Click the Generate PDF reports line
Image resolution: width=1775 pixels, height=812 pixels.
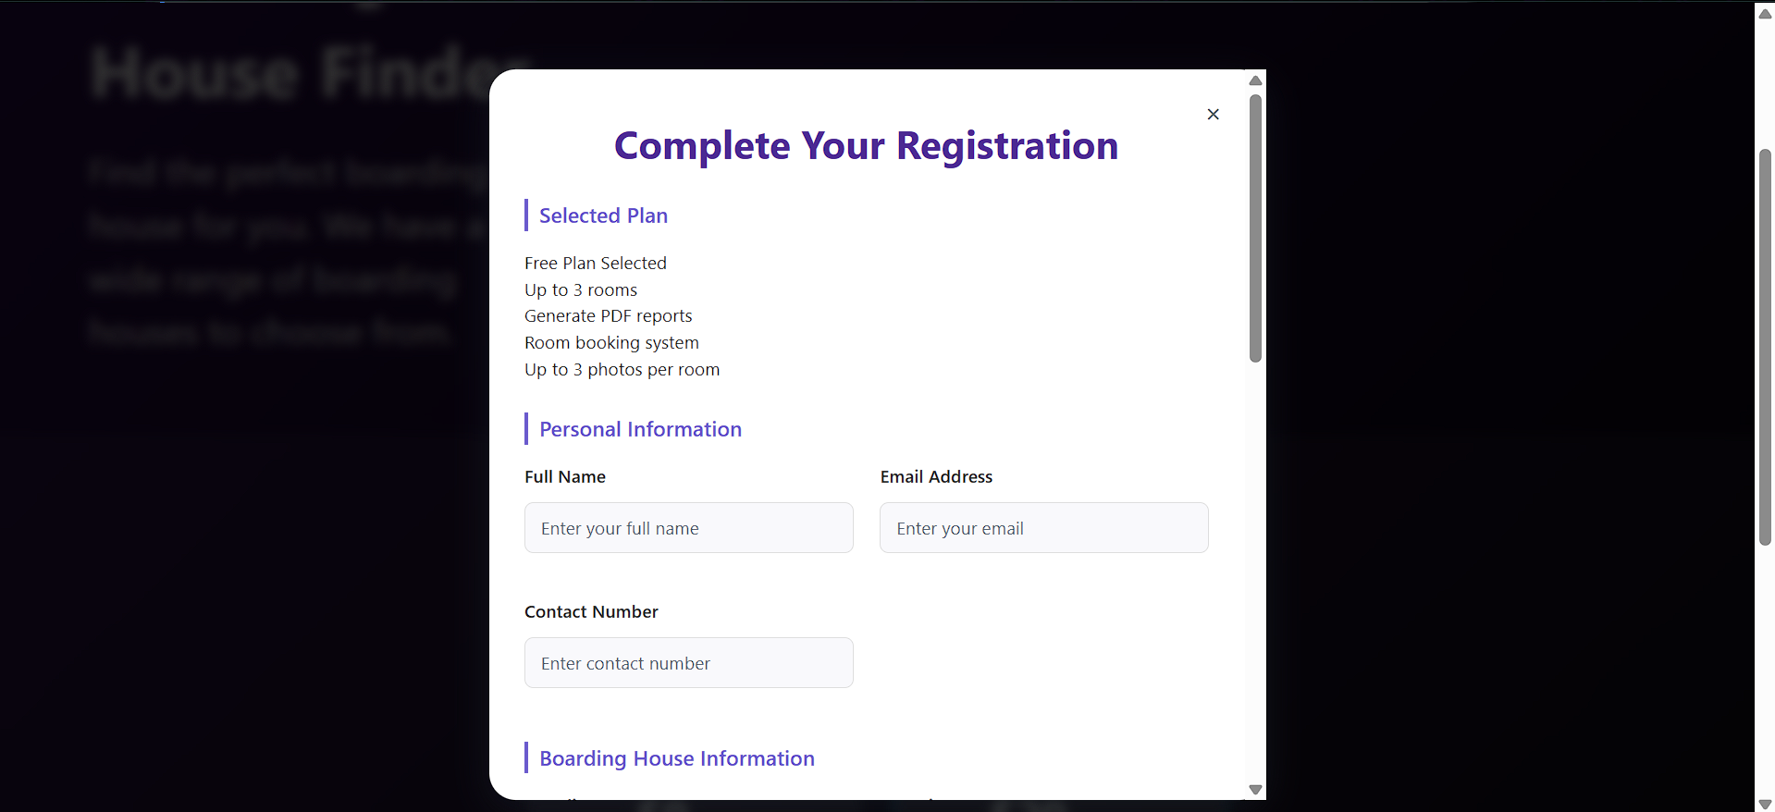pyautogui.click(x=608, y=316)
